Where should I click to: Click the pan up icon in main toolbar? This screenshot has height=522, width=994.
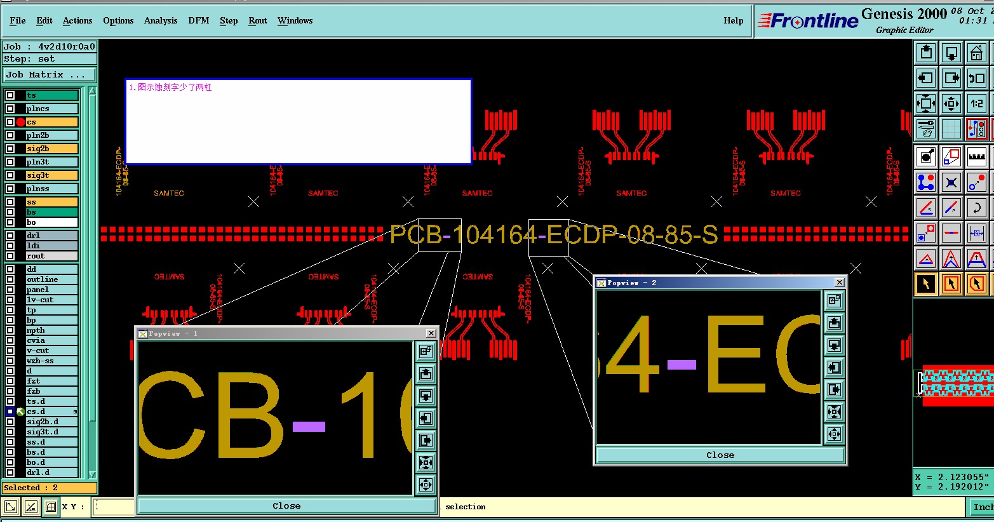point(926,52)
